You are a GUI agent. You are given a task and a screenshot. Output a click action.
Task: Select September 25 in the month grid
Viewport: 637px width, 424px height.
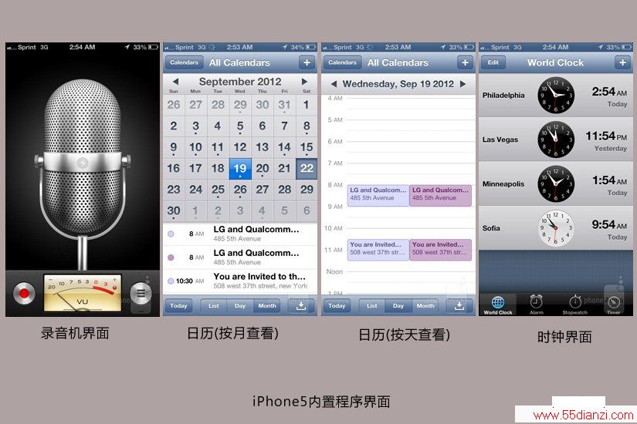[x=218, y=190]
